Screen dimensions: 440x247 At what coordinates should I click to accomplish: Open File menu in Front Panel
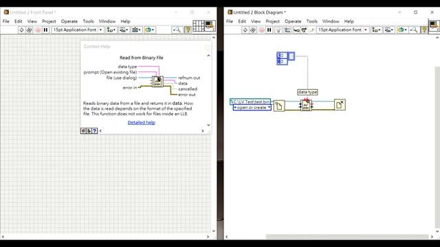click(x=6, y=21)
